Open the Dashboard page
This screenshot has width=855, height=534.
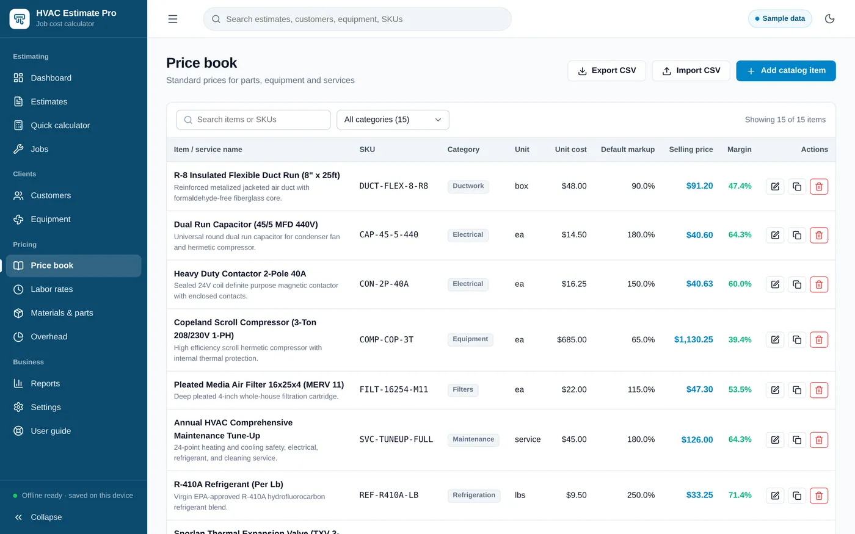click(x=73, y=78)
